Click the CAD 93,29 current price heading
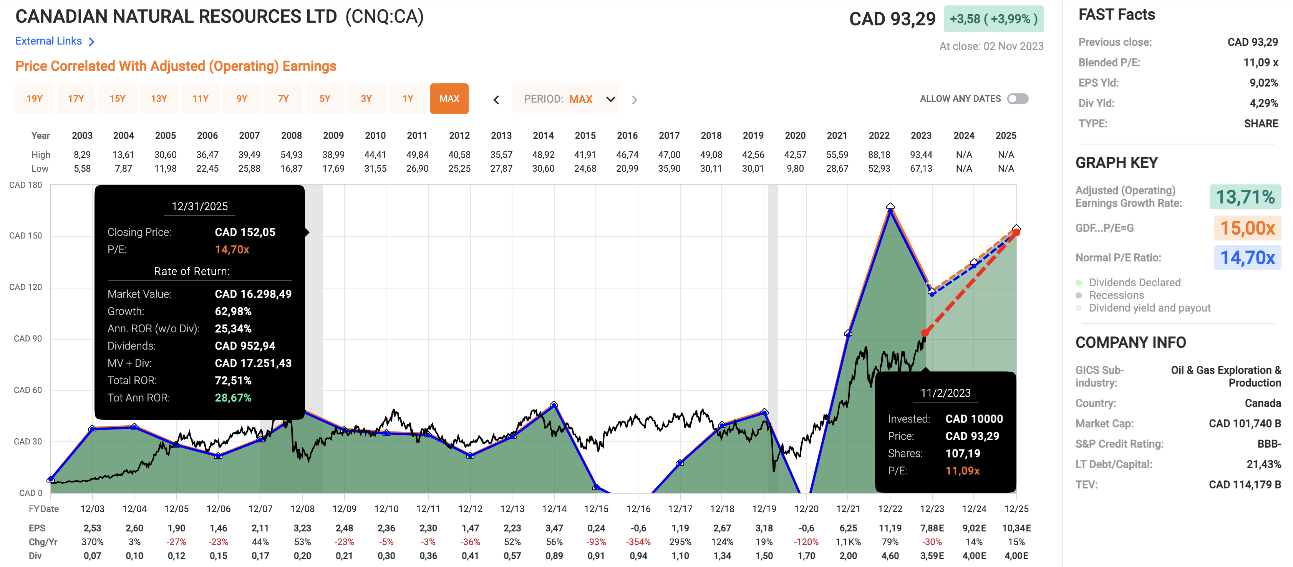 point(892,19)
